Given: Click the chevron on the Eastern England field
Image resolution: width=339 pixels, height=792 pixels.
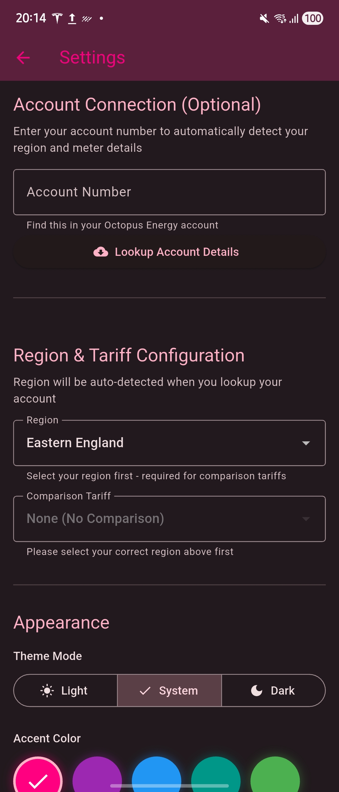Looking at the screenshot, I should tap(307, 443).
